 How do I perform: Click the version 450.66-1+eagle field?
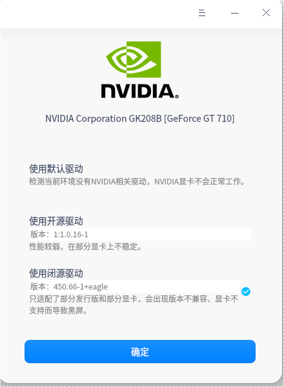pyautogui.click(x=135, y=286)
